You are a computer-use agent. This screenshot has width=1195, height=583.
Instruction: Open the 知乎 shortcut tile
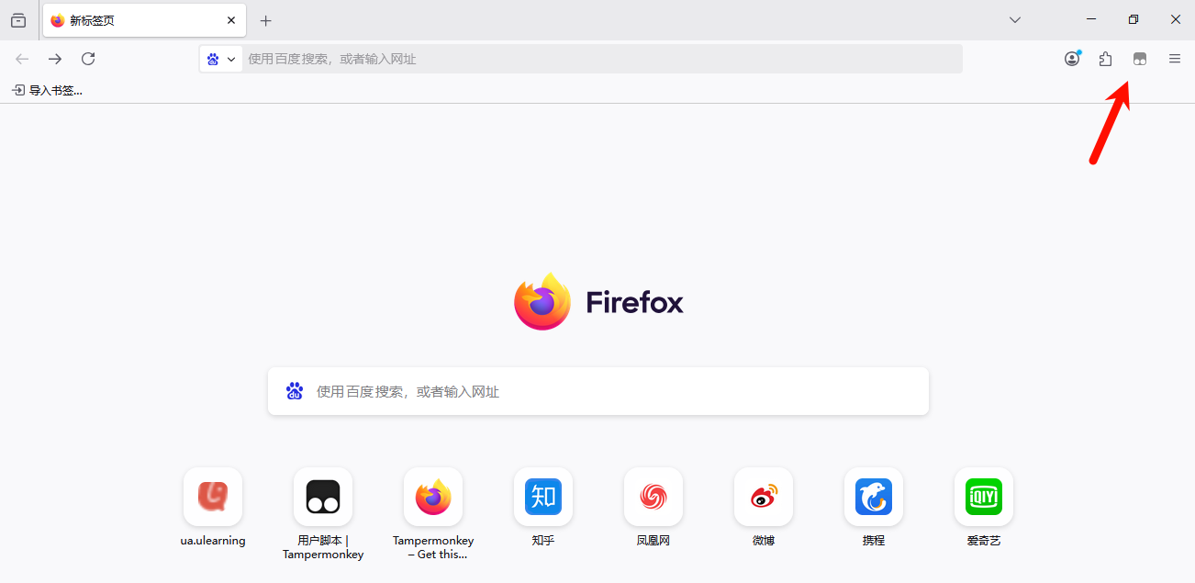click(543, 497)
